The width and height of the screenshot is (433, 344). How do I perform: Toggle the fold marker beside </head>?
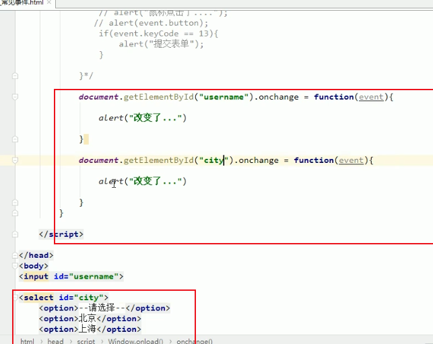point(15,255)
